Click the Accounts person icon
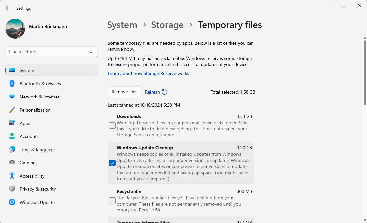 (x=12, y=136)
